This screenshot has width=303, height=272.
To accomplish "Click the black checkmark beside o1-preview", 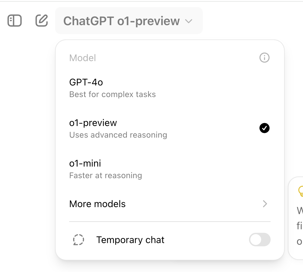I will [264, 128].
